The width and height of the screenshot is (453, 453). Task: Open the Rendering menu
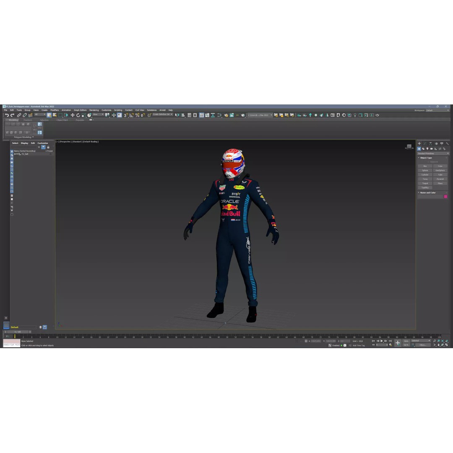pyautogui.click(x=94, y=110)
